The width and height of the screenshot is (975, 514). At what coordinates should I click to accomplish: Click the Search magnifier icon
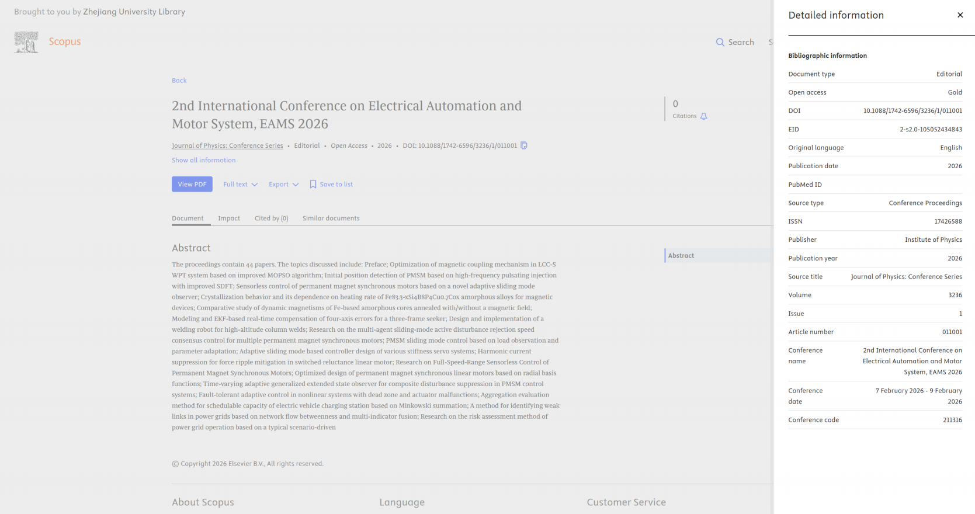720,42
